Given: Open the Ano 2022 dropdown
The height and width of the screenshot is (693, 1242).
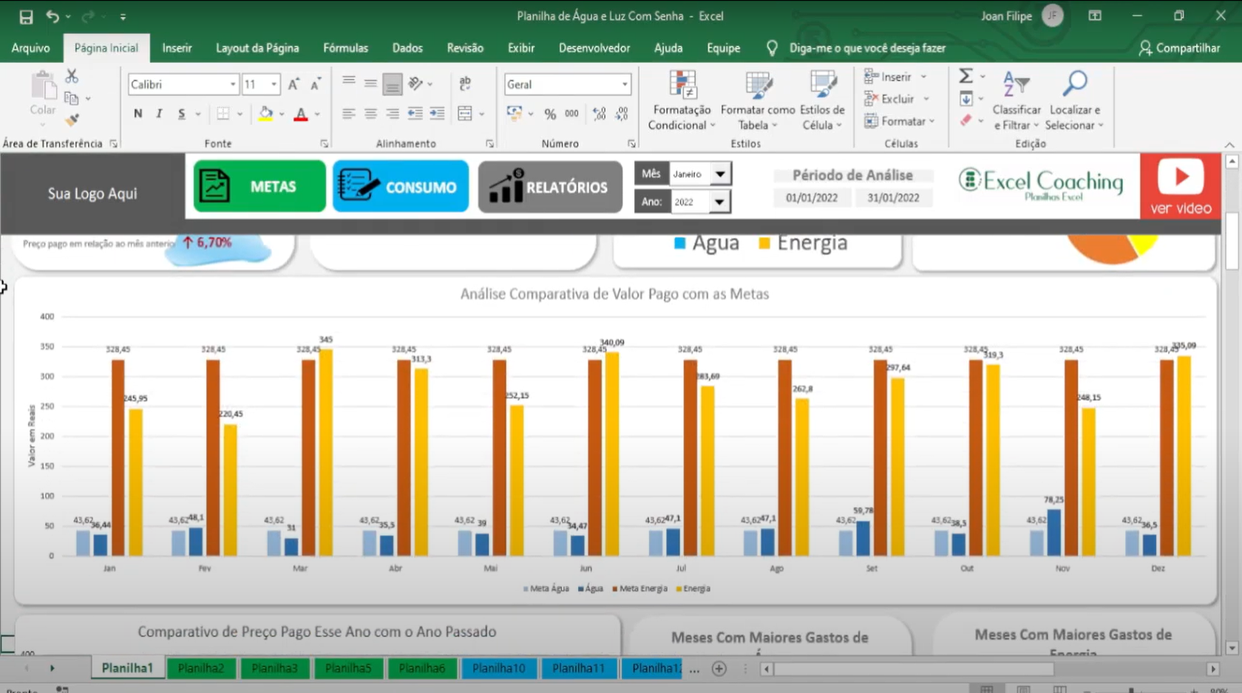Looking at the screenshot, I should (x=719, y=202).
